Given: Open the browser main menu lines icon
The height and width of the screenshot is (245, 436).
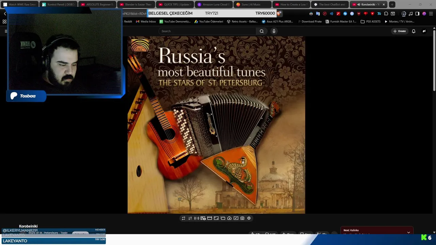Looking at the screenshot, I should (431, 14).
